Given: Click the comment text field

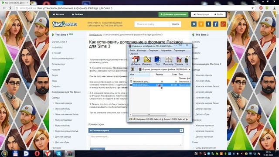Looking at the screenshot, I should (136, 140).
